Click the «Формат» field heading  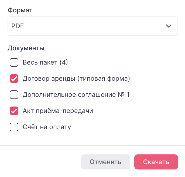coord(20,10)
